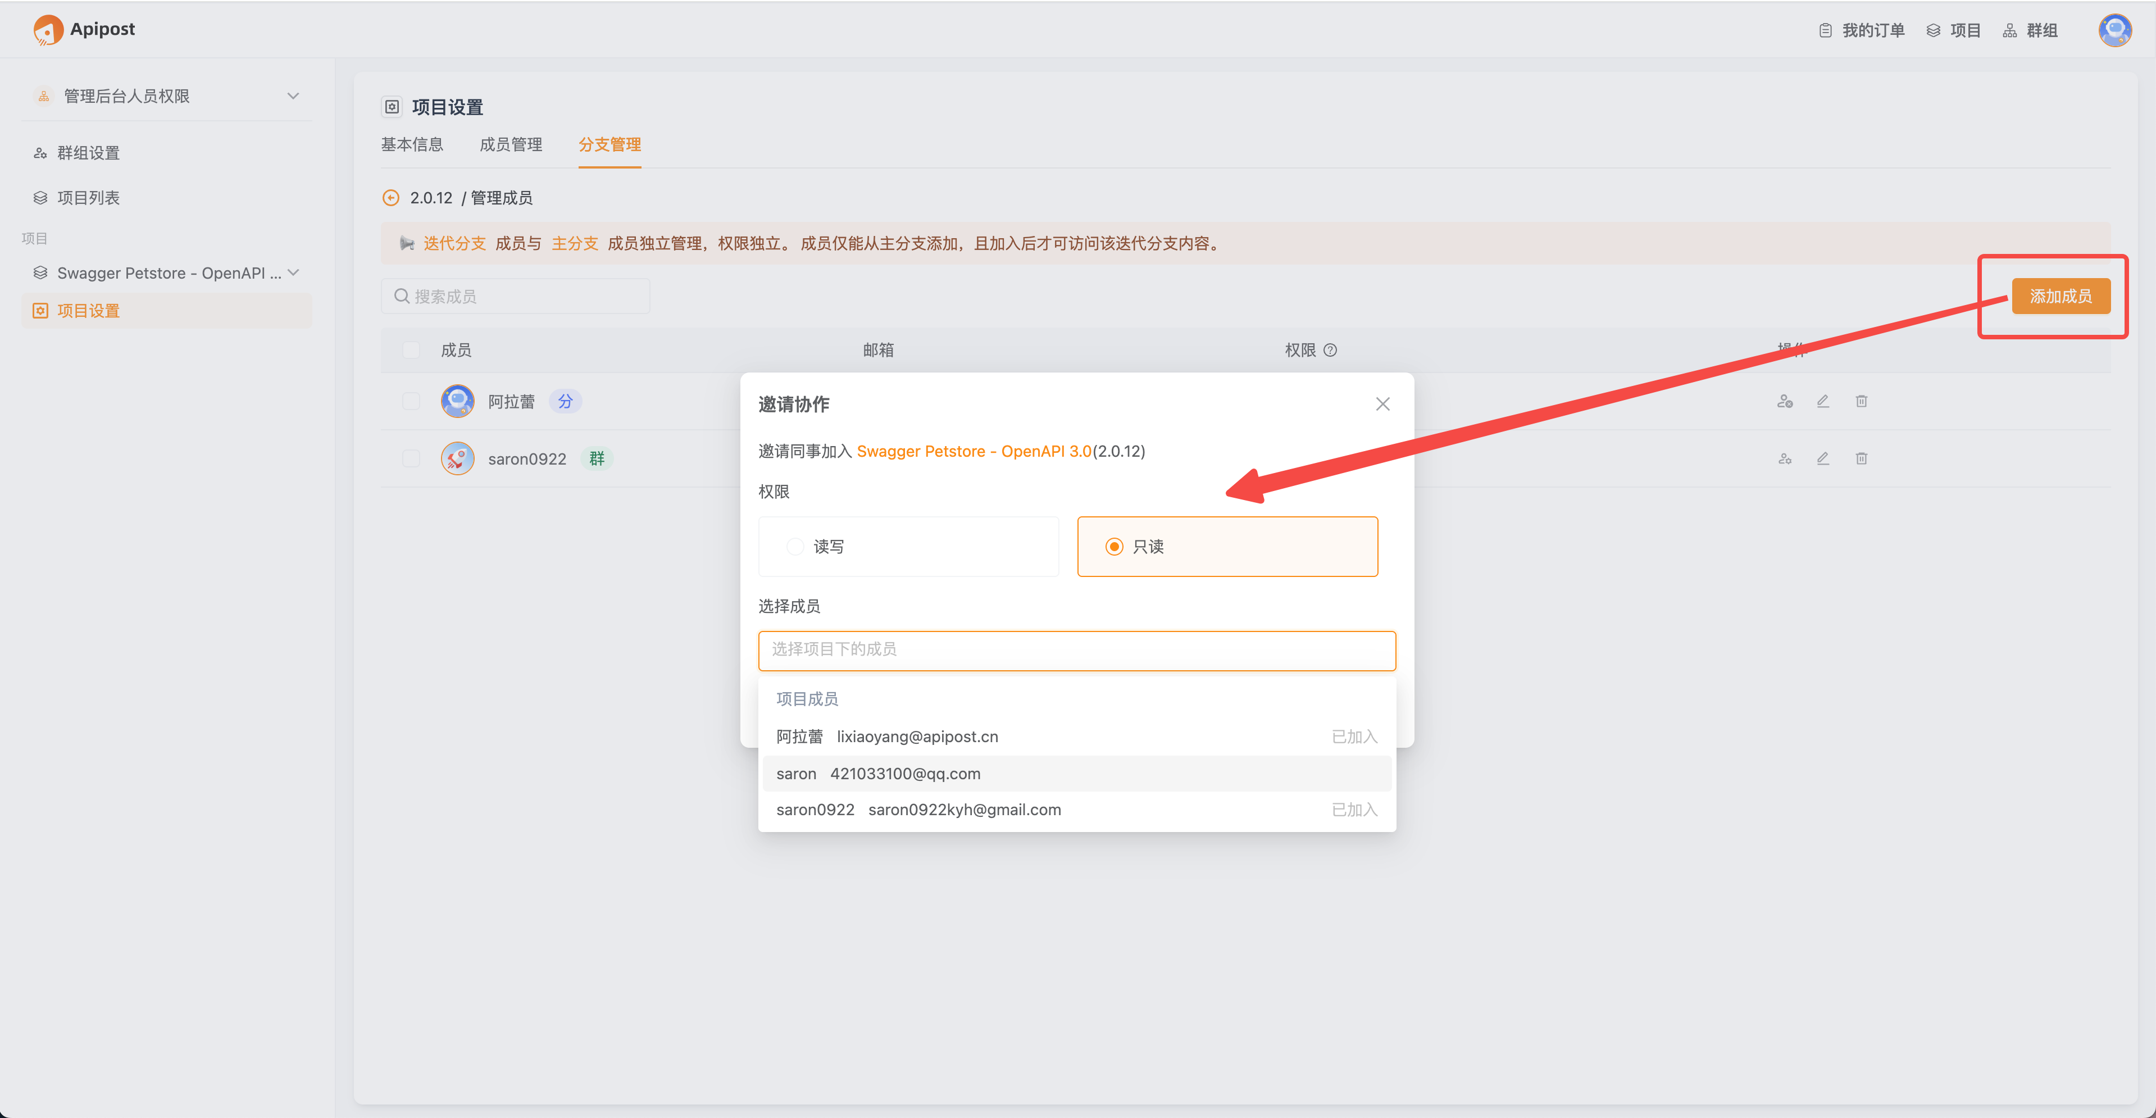Switch to 分支管理 tab
2156x1118 pixels.
pos(609,144)
